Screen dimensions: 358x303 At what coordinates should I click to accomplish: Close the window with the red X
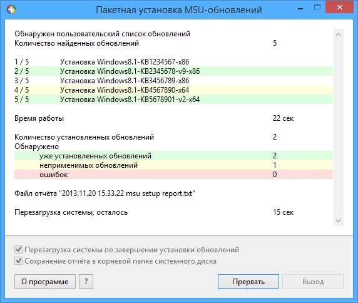[x=339, y=8]
